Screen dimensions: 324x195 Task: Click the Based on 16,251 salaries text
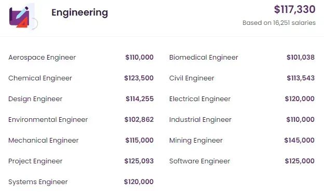tap(279, 23)
